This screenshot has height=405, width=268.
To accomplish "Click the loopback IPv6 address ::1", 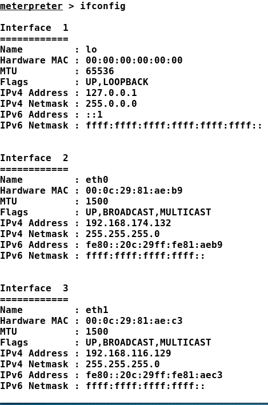I will click(94, 114).
